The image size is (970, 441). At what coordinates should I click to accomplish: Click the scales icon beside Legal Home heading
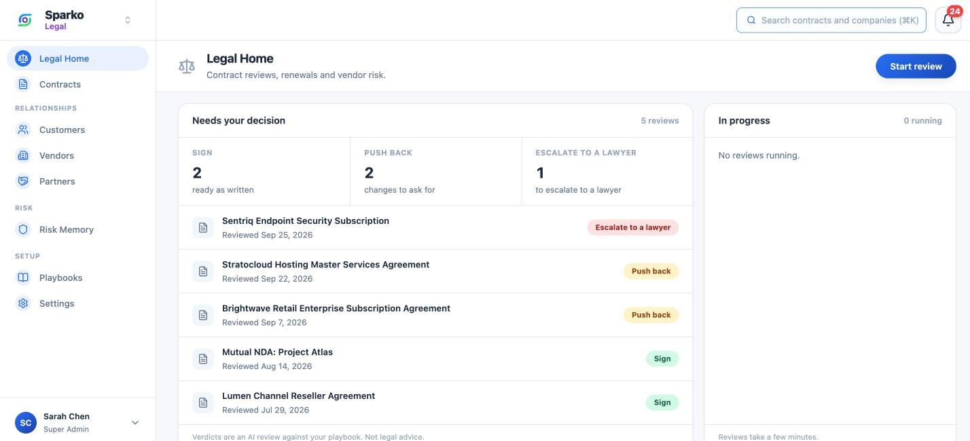tap(187, 66)
